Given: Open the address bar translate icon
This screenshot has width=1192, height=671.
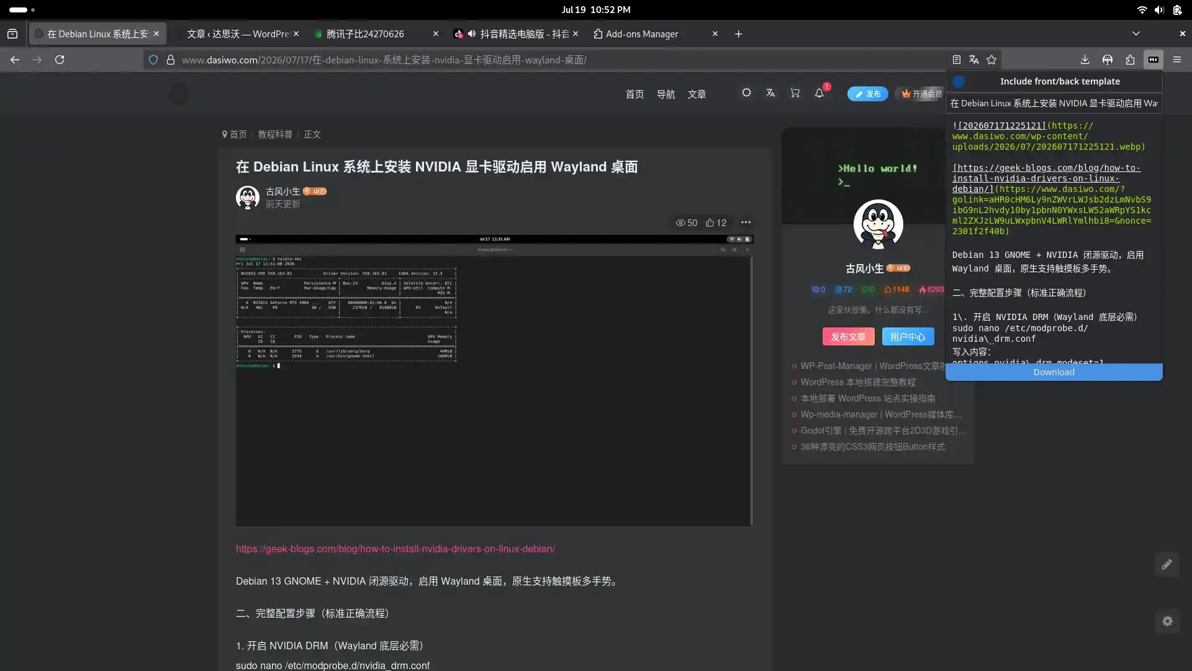Looking at the screenshot, I should coord(974,60).
